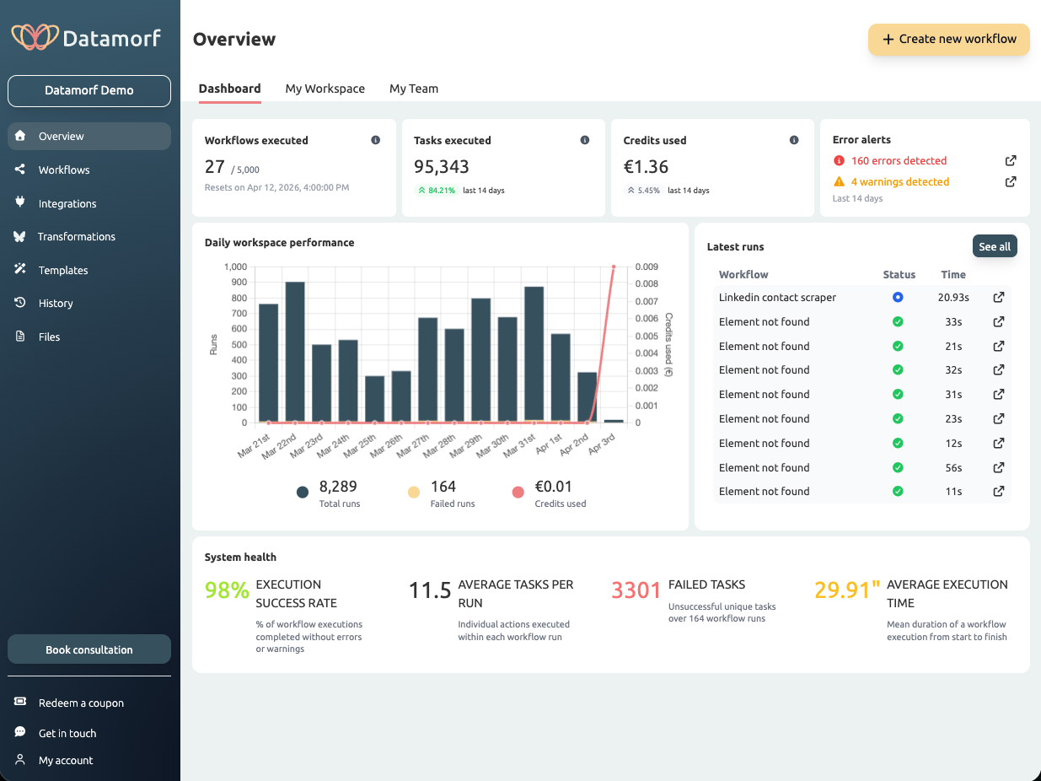The height and width of the screenshot is (781, 1041).
Task: Open external link beside 160 errors detected
Action: (1011, 160)
